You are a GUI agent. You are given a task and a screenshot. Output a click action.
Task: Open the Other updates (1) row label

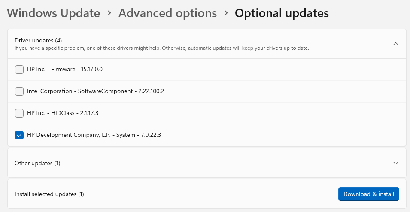tap(37, 163)
